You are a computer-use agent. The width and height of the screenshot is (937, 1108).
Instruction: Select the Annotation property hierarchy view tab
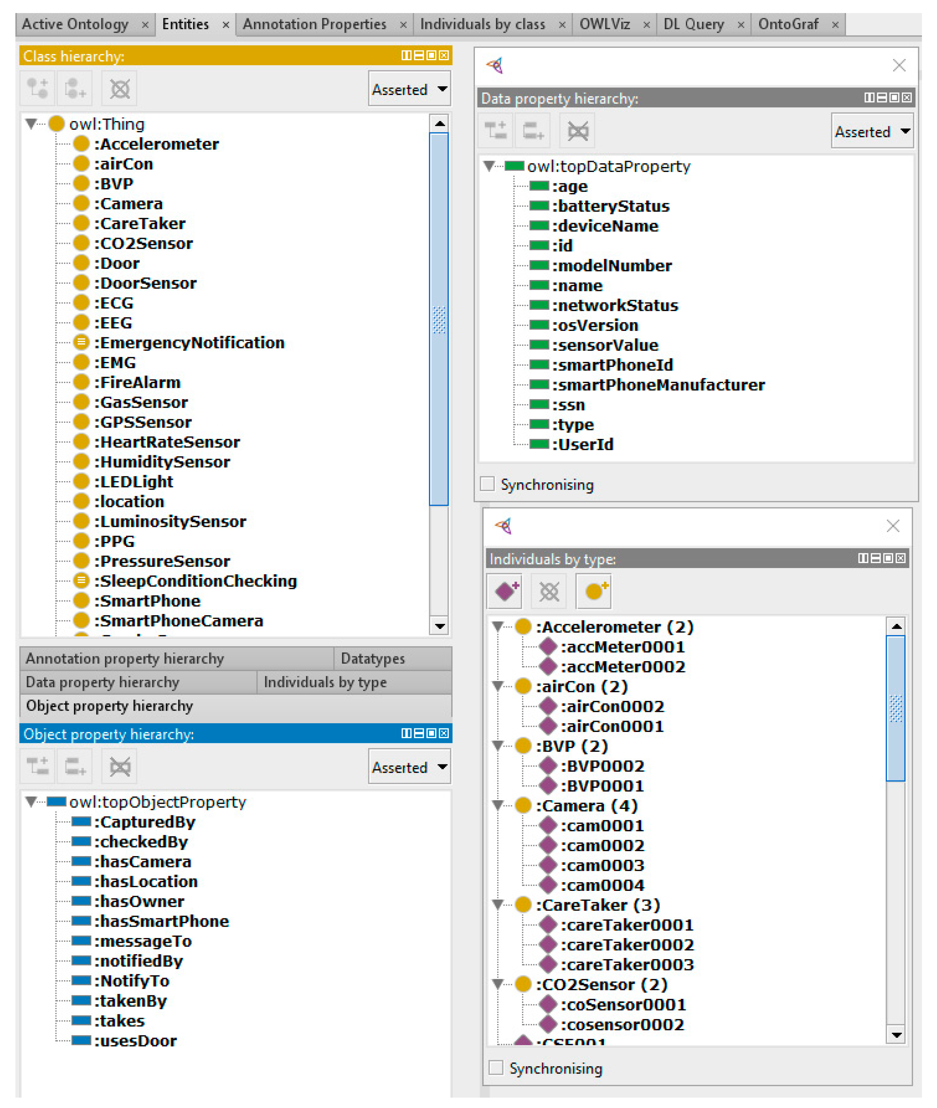pyautogui.click(x=125, y=658)
